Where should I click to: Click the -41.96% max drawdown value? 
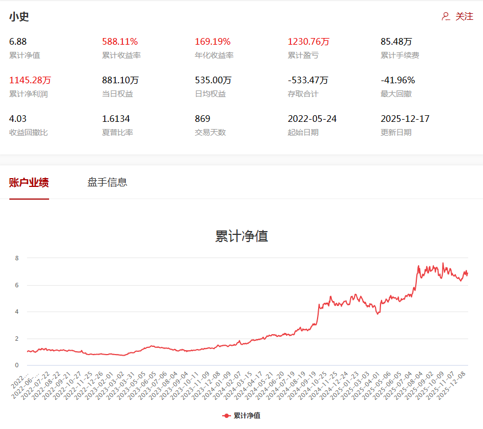click(398, 81)
